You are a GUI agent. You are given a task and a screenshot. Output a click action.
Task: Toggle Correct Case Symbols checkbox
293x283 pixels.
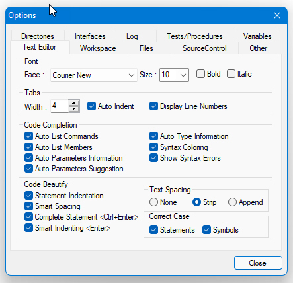pyautogui.click(x=206, y=230)
